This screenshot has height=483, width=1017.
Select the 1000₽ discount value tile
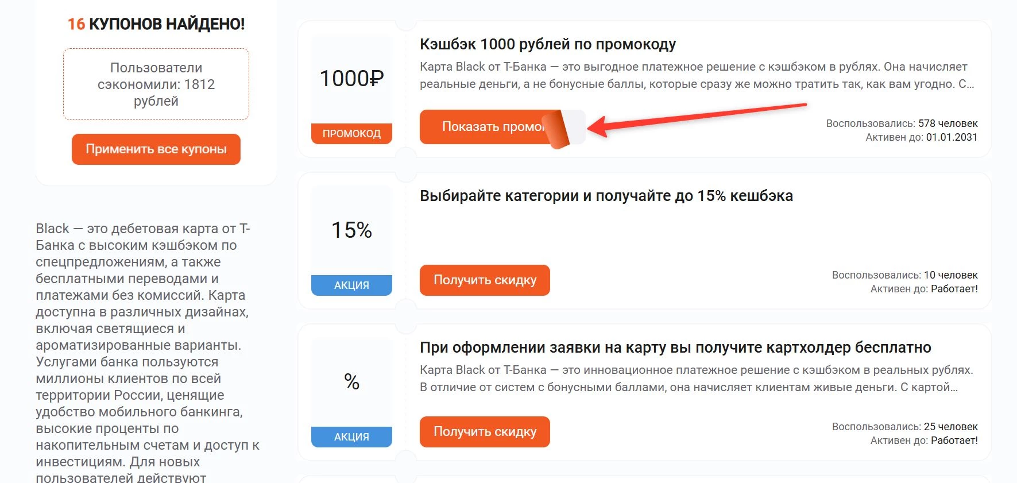click(351, 77)
